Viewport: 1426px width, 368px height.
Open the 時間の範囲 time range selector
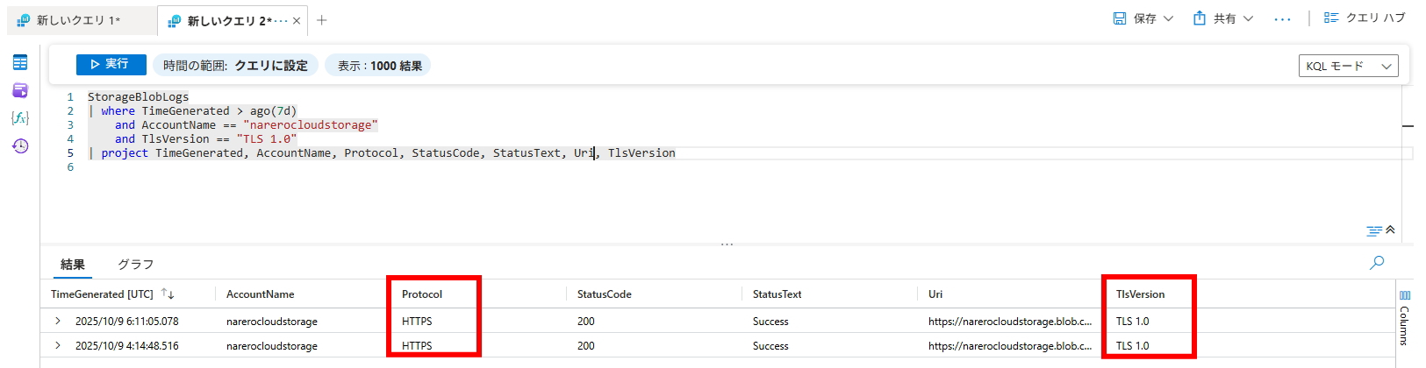click(235, 66)
